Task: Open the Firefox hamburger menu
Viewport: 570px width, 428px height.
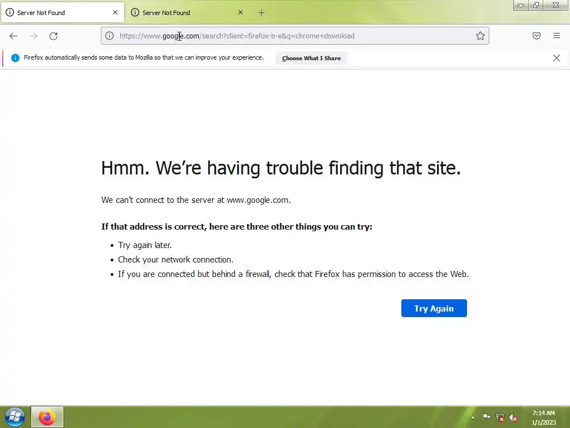Action: coord(557,36)
